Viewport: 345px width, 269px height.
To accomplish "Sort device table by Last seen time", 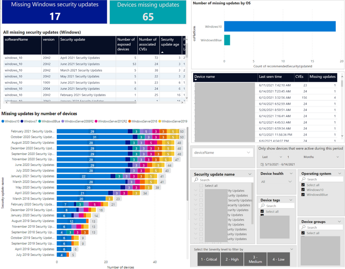I will (x=270, y=77).
